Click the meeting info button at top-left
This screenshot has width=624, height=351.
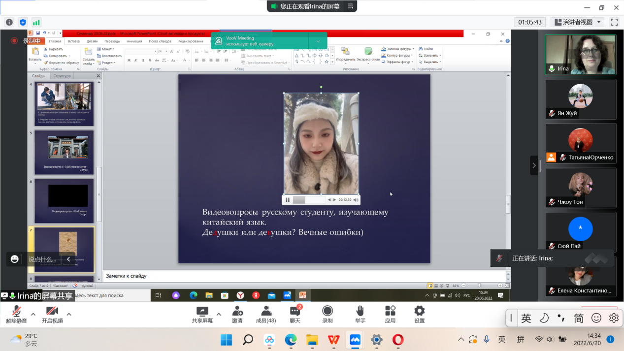click(x=9, y=22)
